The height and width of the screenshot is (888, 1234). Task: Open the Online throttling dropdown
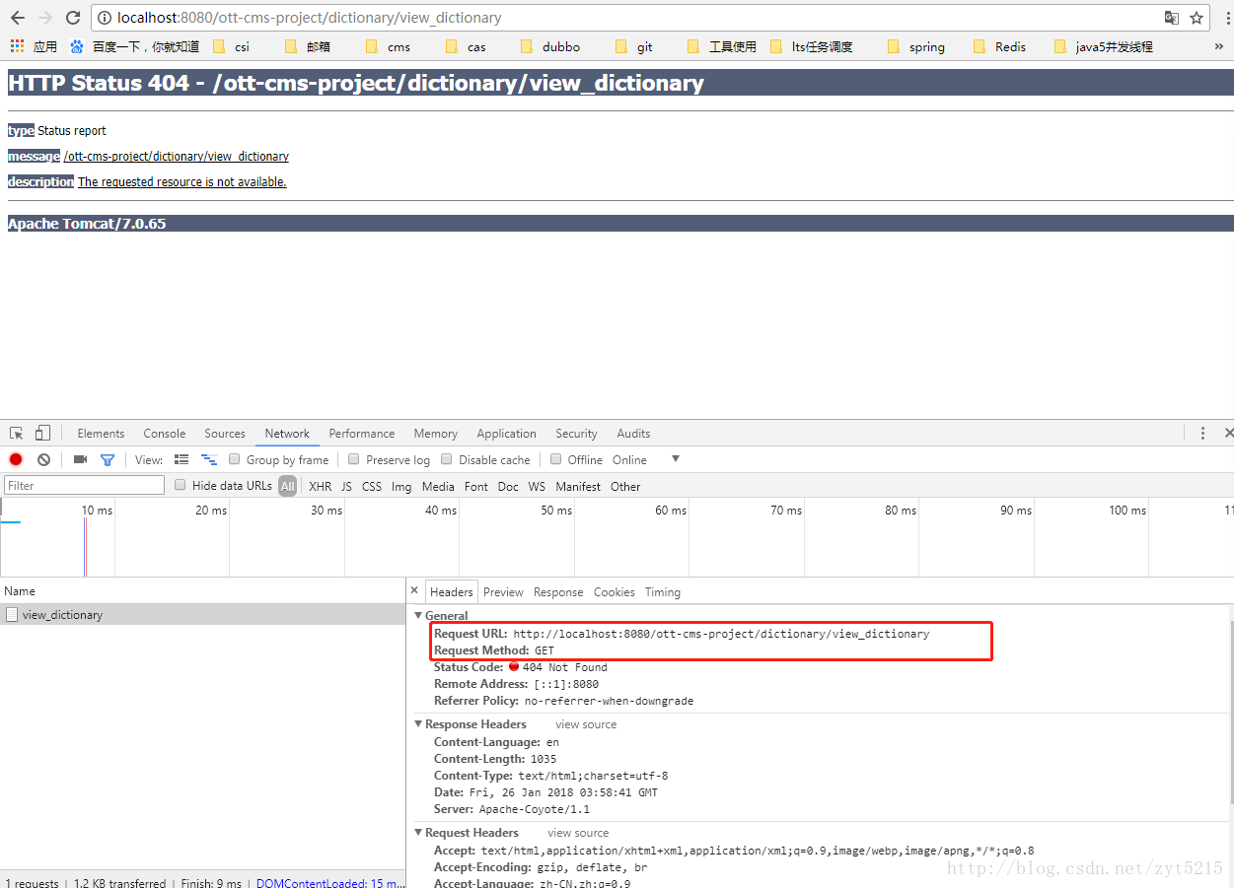[646, 459]
